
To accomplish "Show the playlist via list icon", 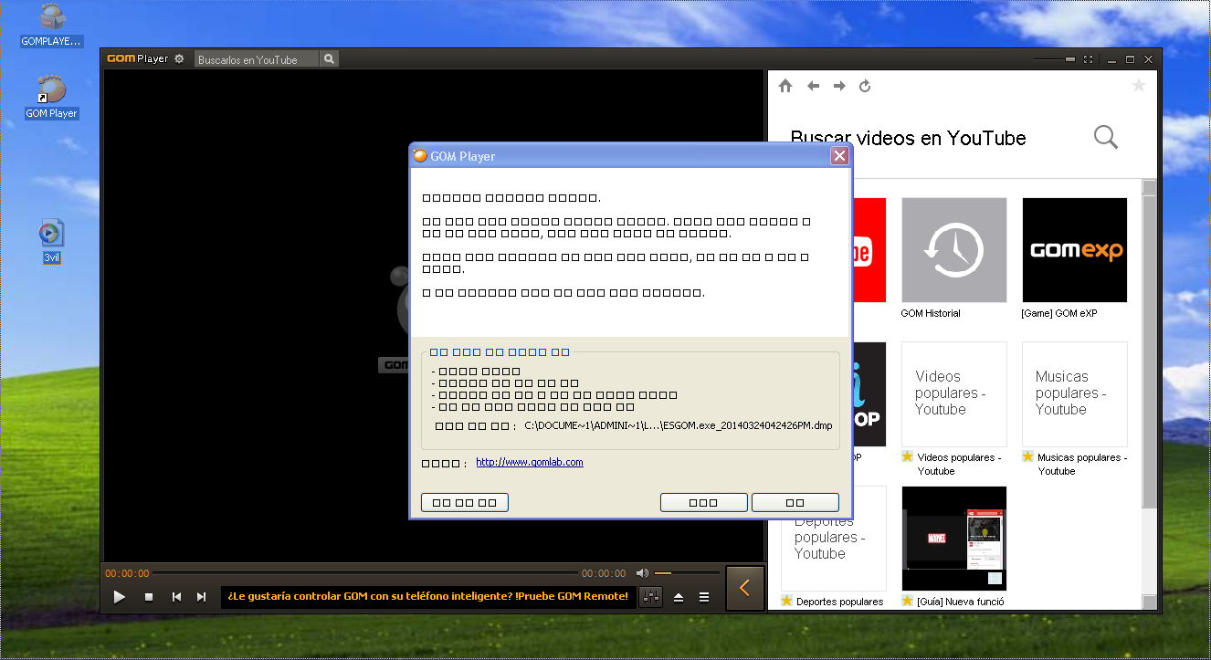I will (704, 597).
